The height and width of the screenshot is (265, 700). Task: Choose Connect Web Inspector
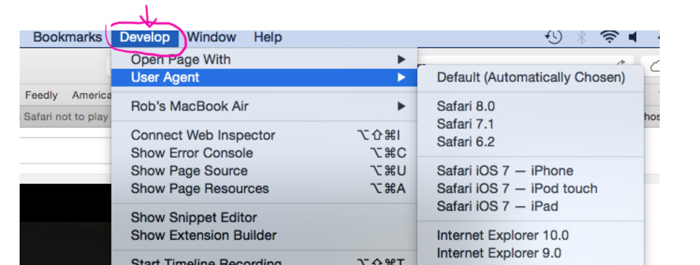click(264, 136)
